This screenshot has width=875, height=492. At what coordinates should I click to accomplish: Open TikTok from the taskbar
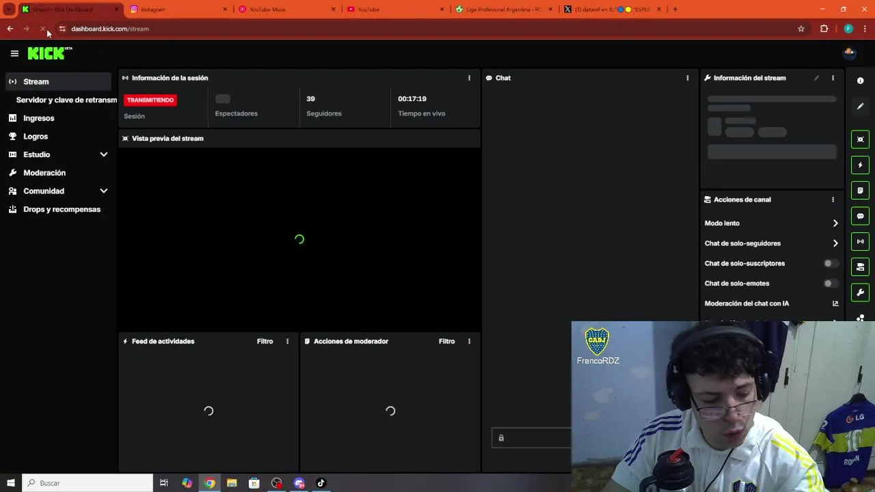tap(321, 483)
